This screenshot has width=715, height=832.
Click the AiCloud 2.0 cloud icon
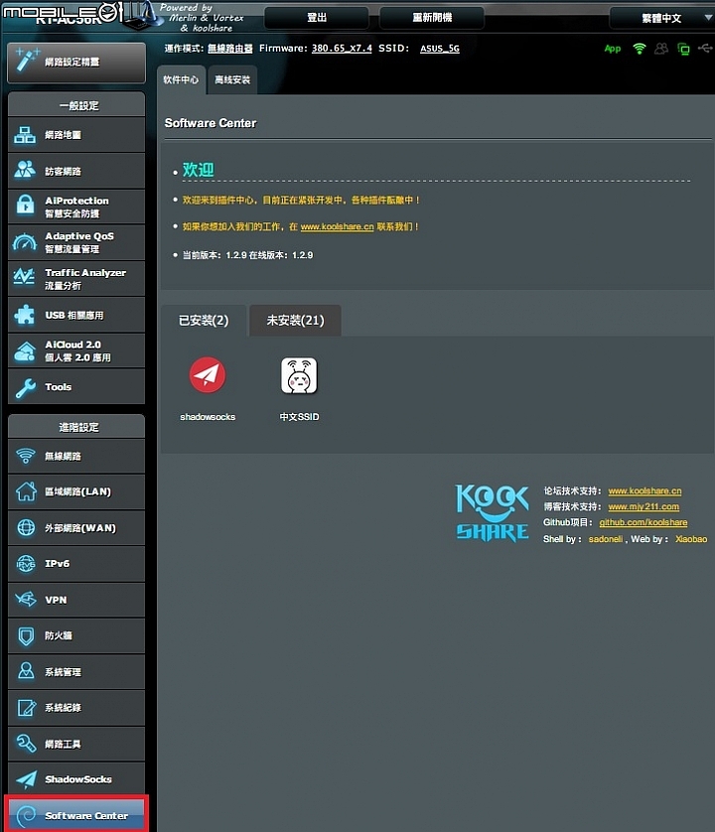(25, 350)
